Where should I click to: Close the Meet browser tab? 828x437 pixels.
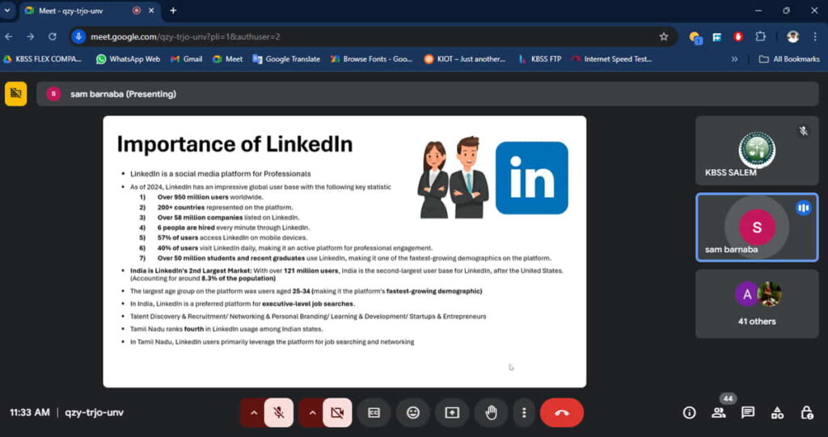click(x=151, y=11)
